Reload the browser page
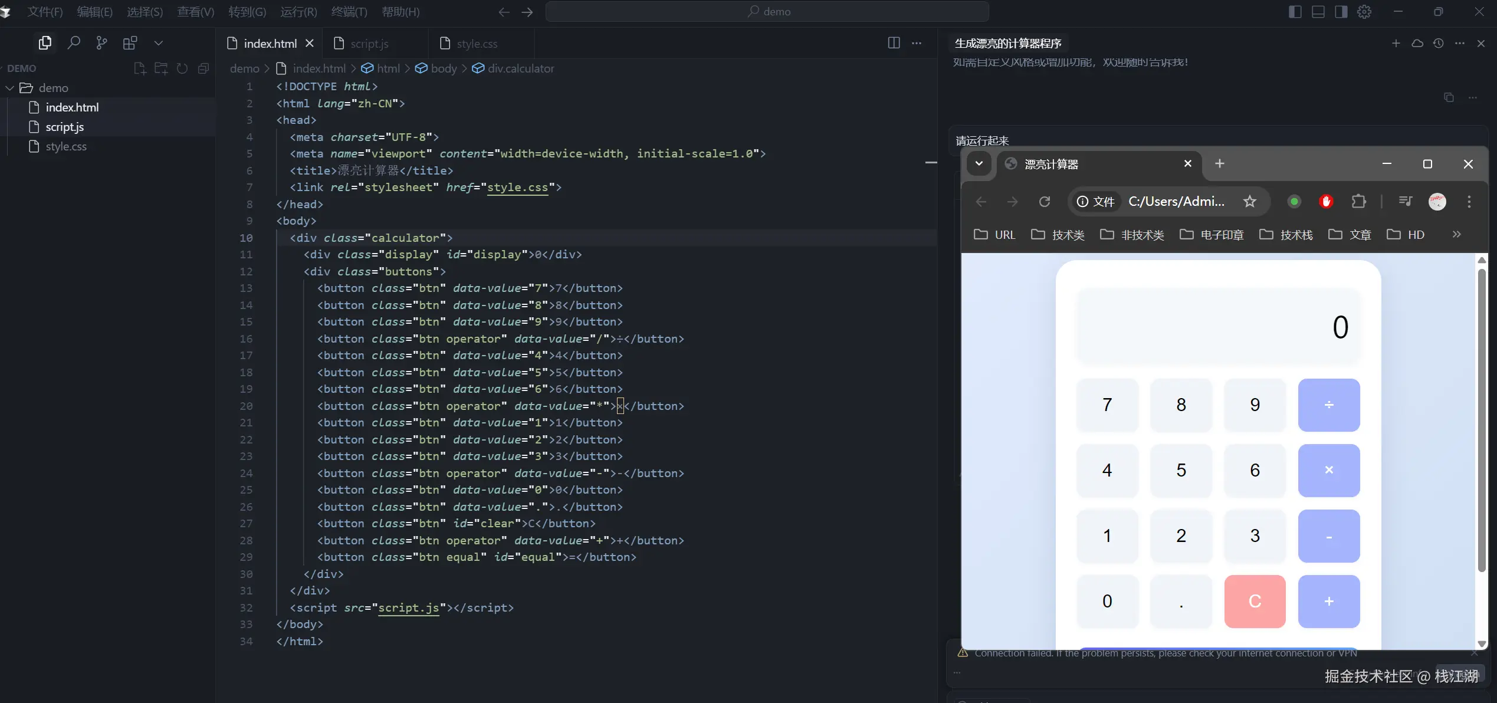Viewport: 1497px width, 703px height. [x=1045, y=202]
